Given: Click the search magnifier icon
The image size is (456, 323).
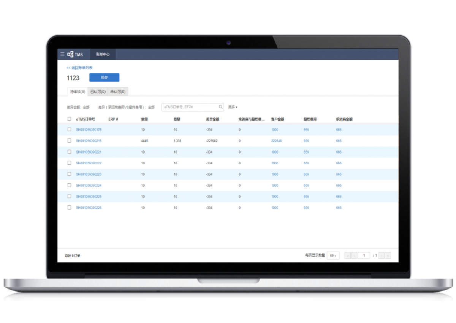Looking at the screenshot, I should (221, 107).
